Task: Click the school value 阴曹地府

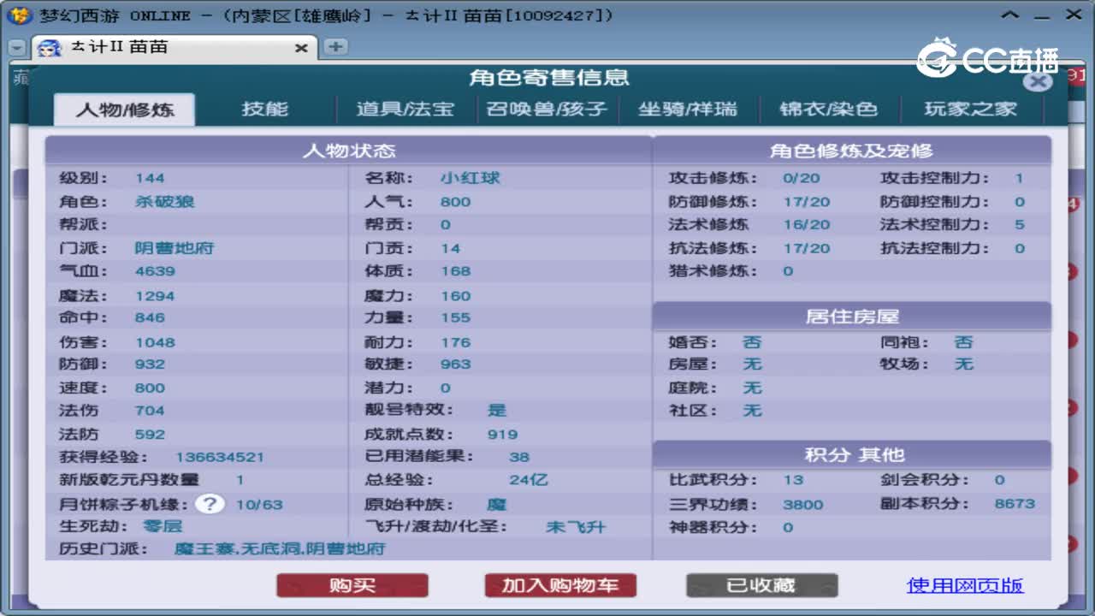Action: click(x=175, y=248)
